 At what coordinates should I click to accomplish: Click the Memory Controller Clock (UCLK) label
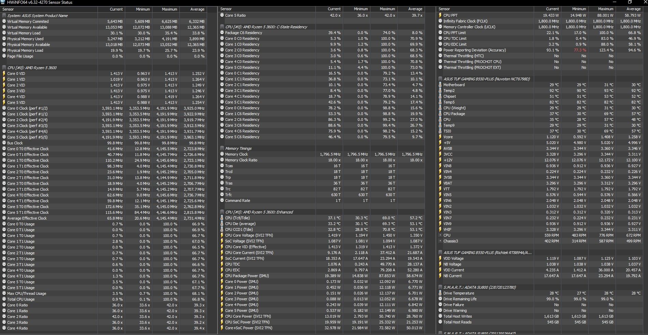tap(469, 27)
